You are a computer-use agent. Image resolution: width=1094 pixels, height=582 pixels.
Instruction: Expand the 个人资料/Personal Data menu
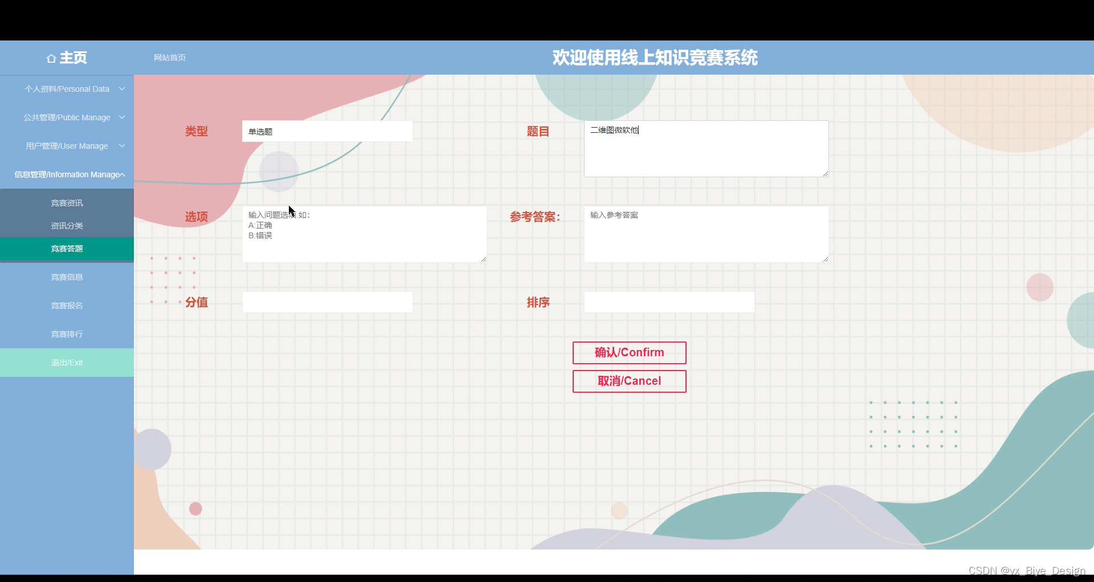67,89
